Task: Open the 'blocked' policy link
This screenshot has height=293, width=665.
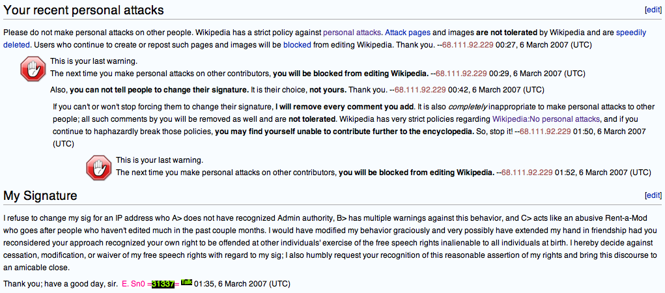Action: (297, 44)
